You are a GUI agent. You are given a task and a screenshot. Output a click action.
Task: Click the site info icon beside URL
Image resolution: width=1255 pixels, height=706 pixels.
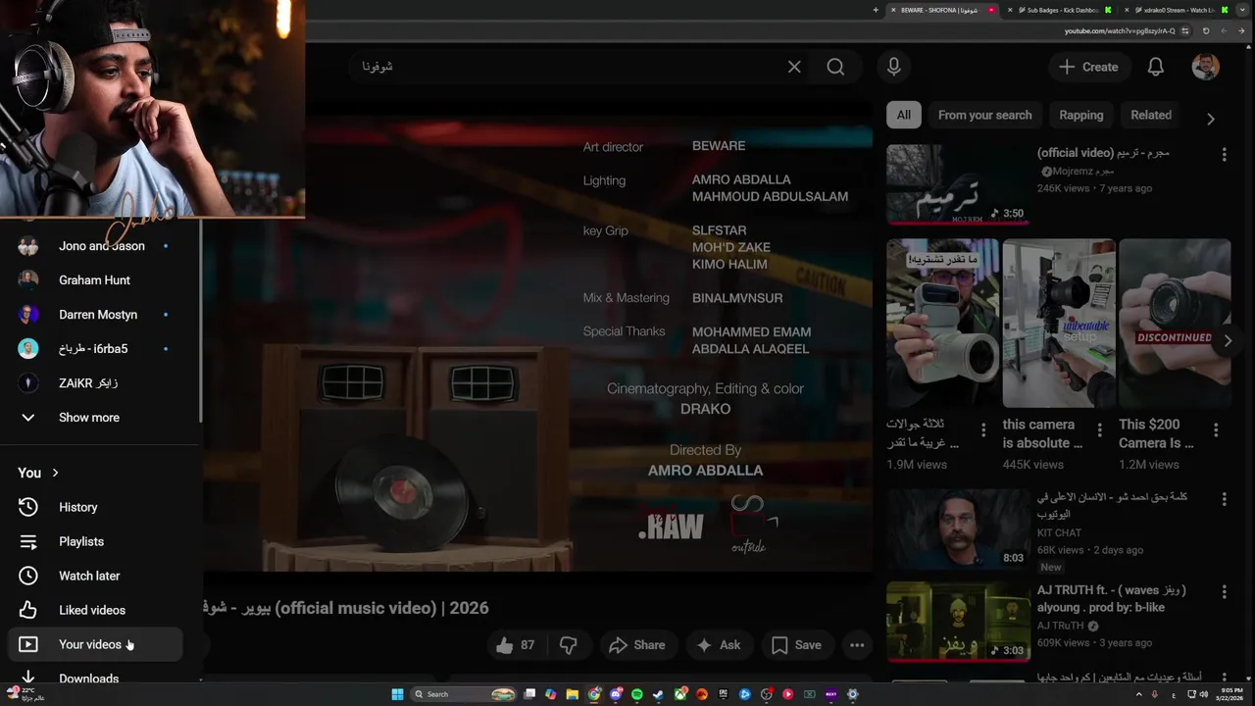point(1185,30)
